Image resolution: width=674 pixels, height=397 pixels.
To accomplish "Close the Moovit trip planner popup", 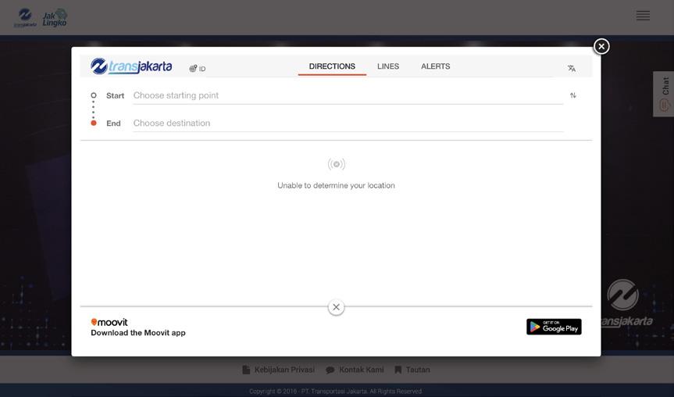I will (601, 46).
